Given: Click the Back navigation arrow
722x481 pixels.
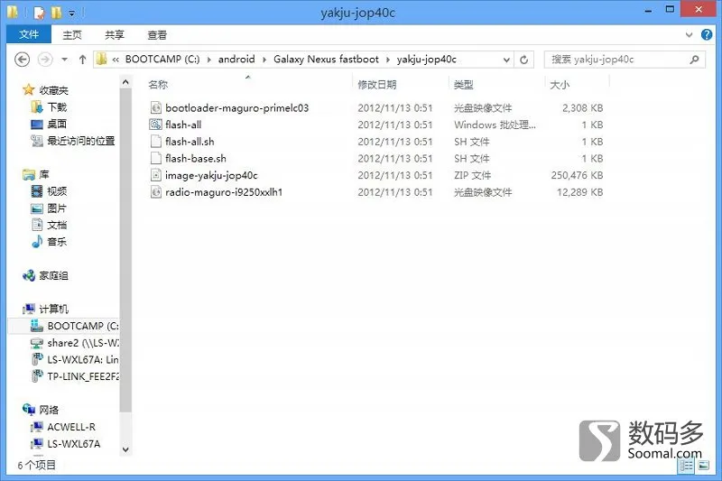Looking at the screenshot, I should (22, 60).
